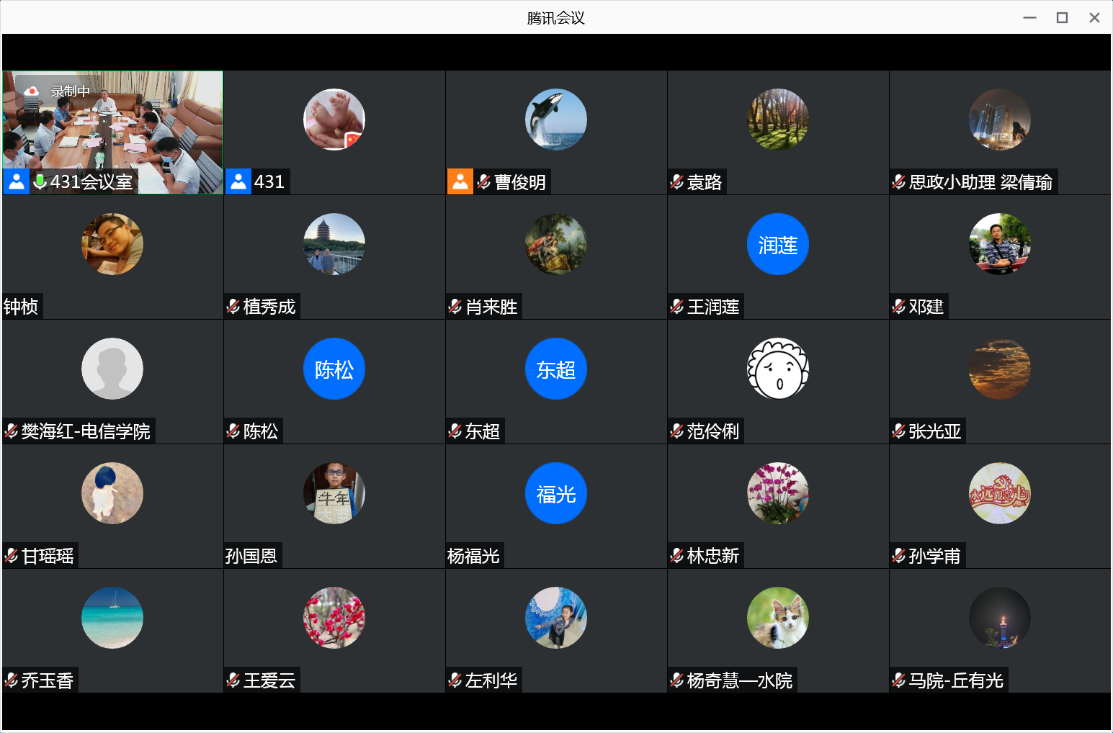Click the orange user icon beside 曹俊明
The height and width of the screenshot is (733, 1113).
(460, 181)
